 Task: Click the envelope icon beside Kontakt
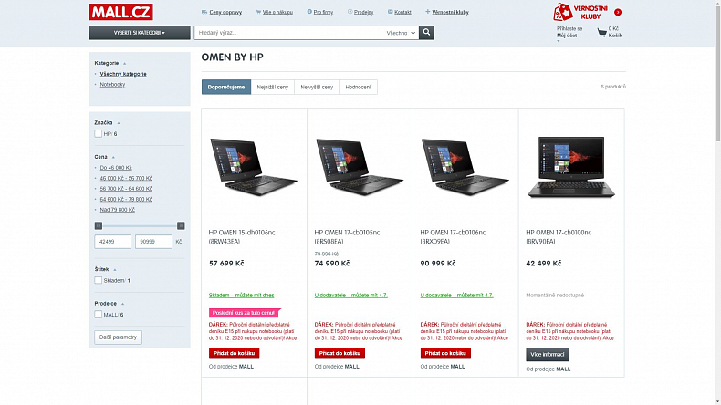pyautogui.click(x=390, y=12)
